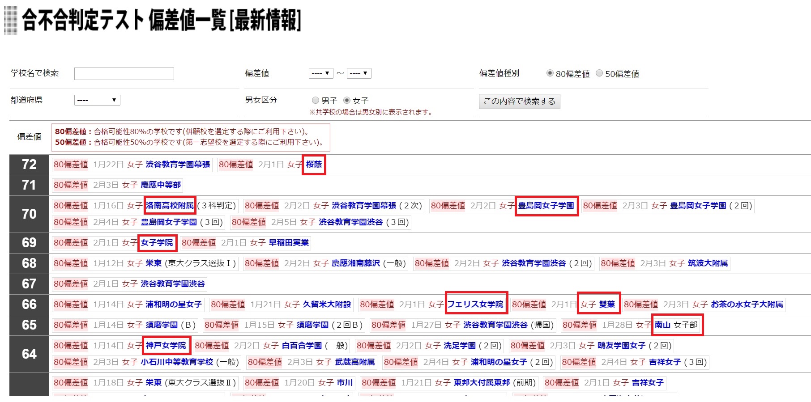Click the 洛南高校附属 link
Viewport: 811px width, 402px height.
170,206
